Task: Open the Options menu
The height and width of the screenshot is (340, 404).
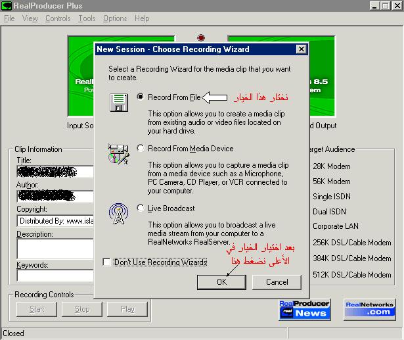Action: (x=115, y=18)
